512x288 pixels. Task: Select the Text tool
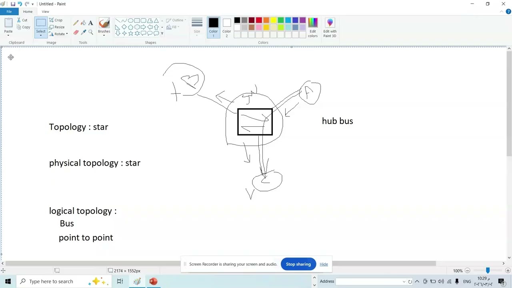(x=90, y=23)
